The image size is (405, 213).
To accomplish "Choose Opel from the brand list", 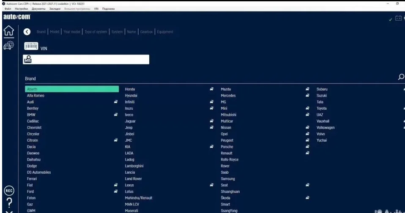I will point(224,134).
